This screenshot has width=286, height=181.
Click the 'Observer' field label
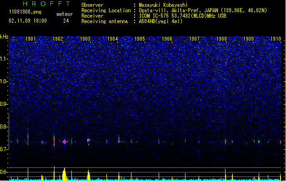92,5
